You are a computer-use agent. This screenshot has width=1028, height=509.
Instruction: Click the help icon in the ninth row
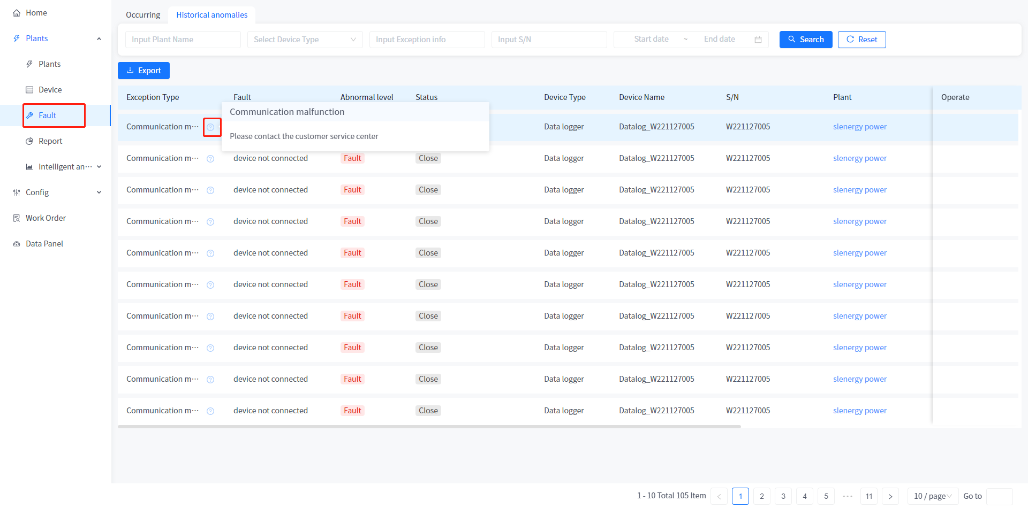210,380
